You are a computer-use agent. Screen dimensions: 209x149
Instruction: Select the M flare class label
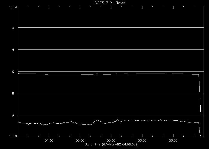pyautogui.click(x=13, y=50)
